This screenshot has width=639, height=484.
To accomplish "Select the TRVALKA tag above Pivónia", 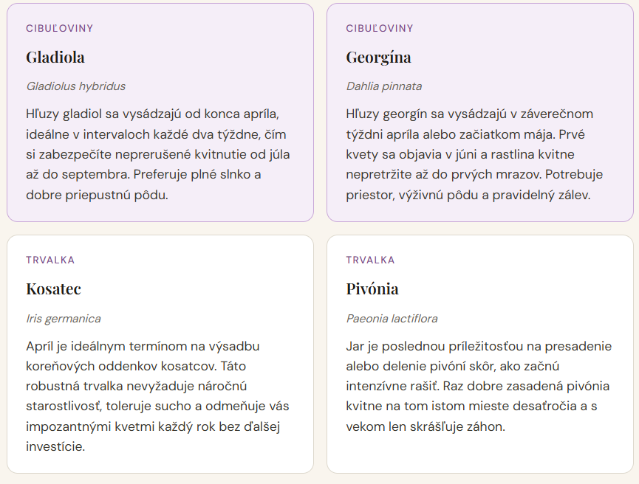I will click(370, 260).
